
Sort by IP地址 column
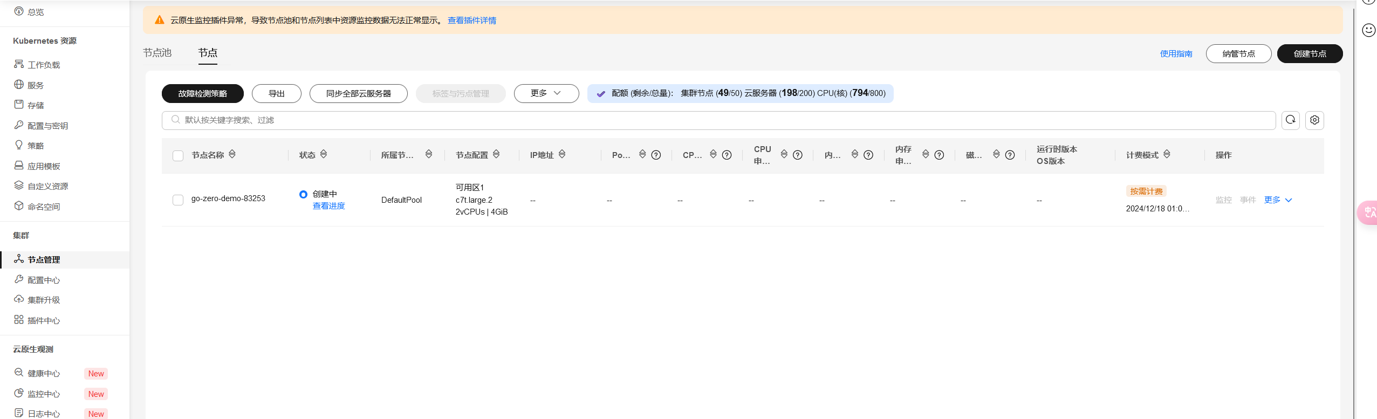tap(562, 154)
